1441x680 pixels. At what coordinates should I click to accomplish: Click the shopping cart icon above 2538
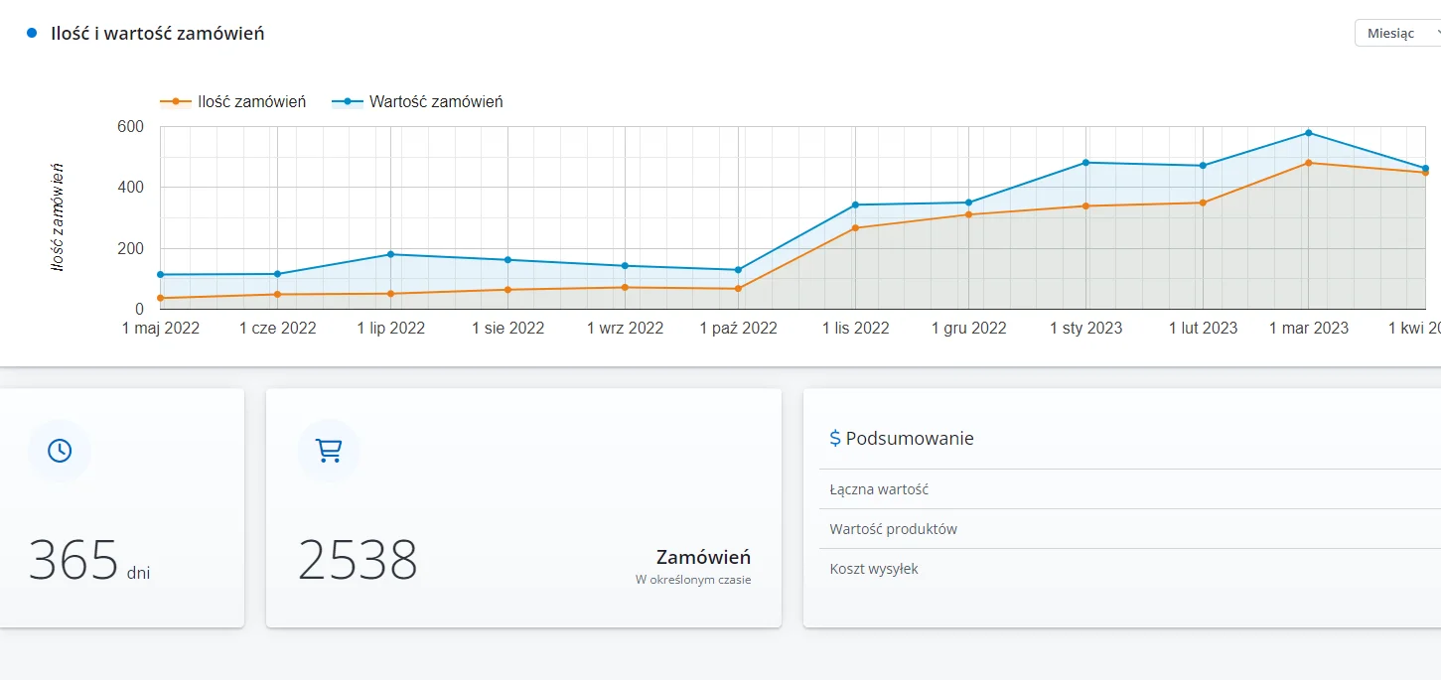pyautogui.click(x=328, y=451)
